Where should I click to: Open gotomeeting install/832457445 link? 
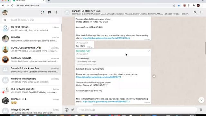[106, 38]
